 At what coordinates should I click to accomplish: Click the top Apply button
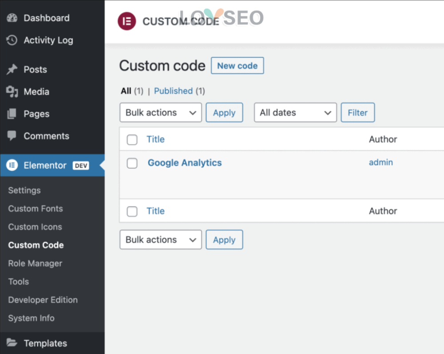point(224,113)
